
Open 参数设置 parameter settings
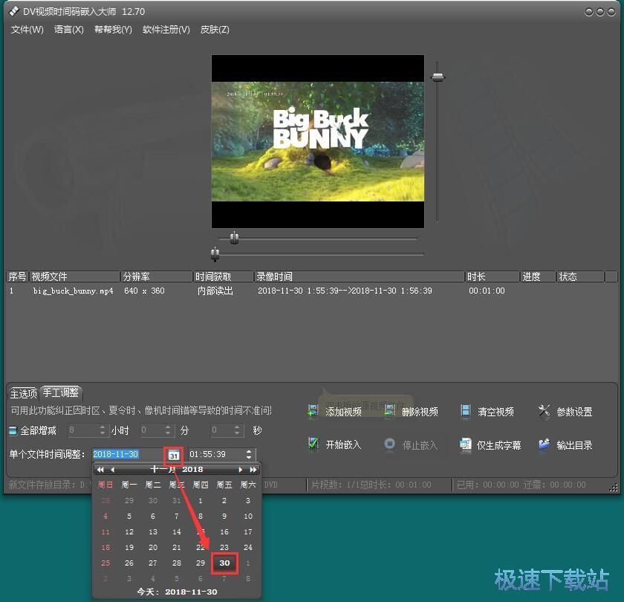click(x=565, y=411)
